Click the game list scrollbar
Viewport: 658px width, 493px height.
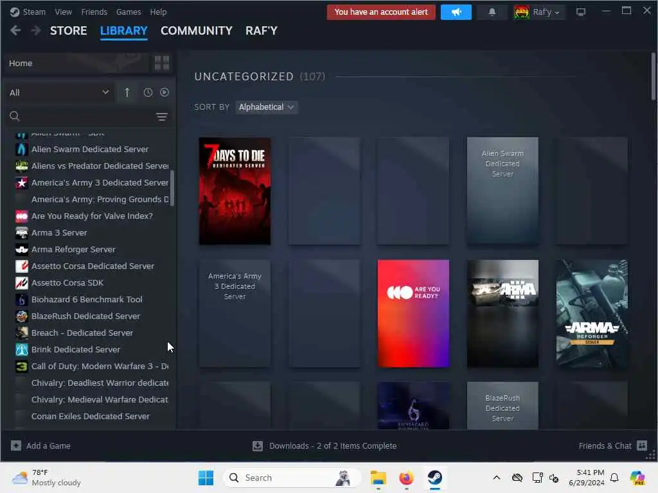pos(172,188)
